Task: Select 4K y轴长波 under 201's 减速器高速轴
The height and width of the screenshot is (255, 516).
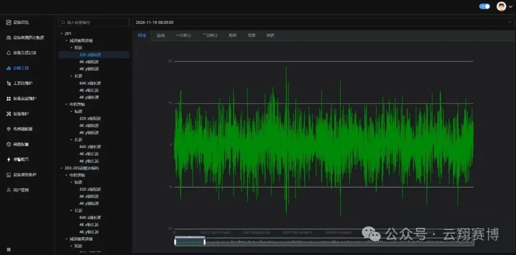Action: (89, 97)
